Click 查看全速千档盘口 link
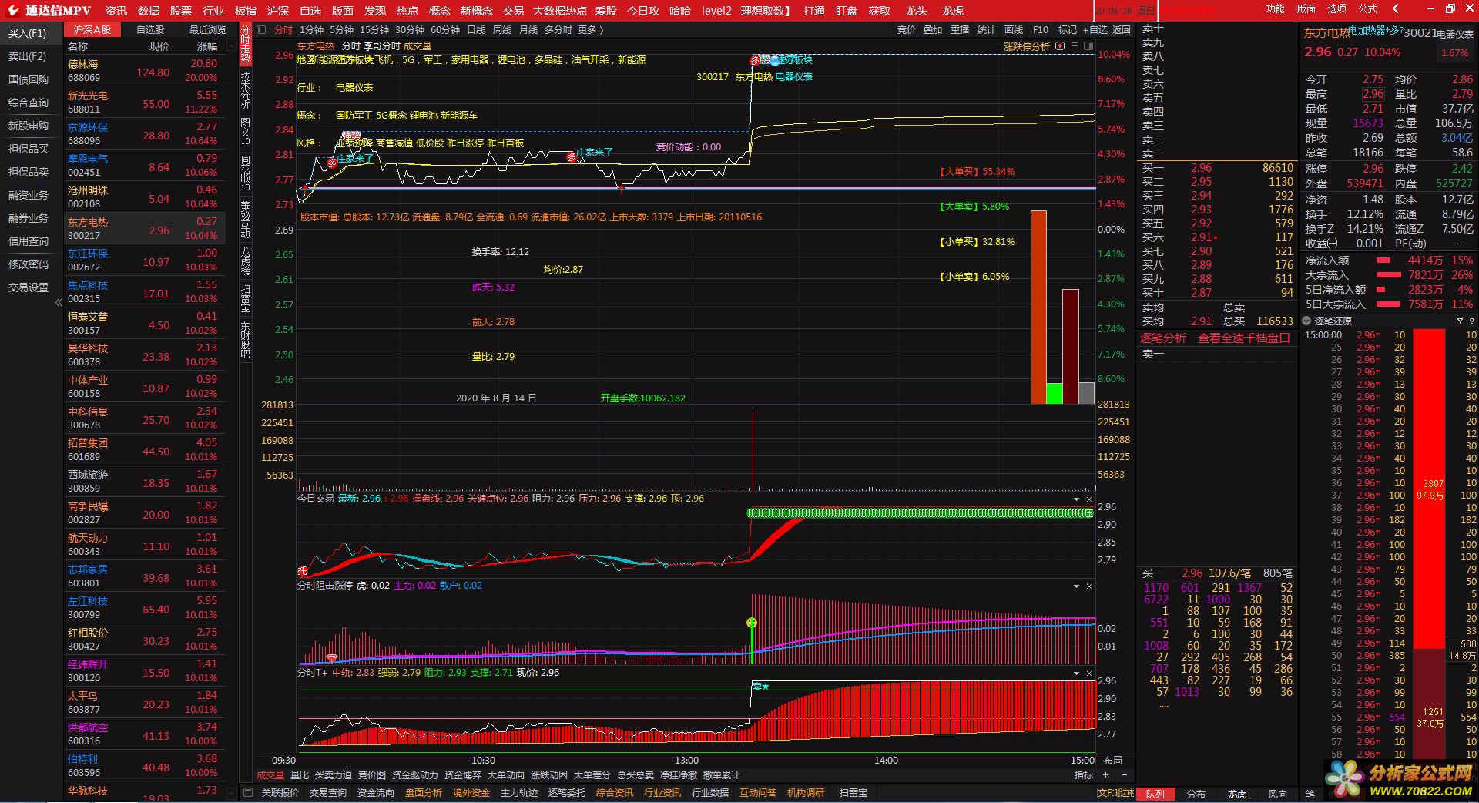 point(1244,338)
